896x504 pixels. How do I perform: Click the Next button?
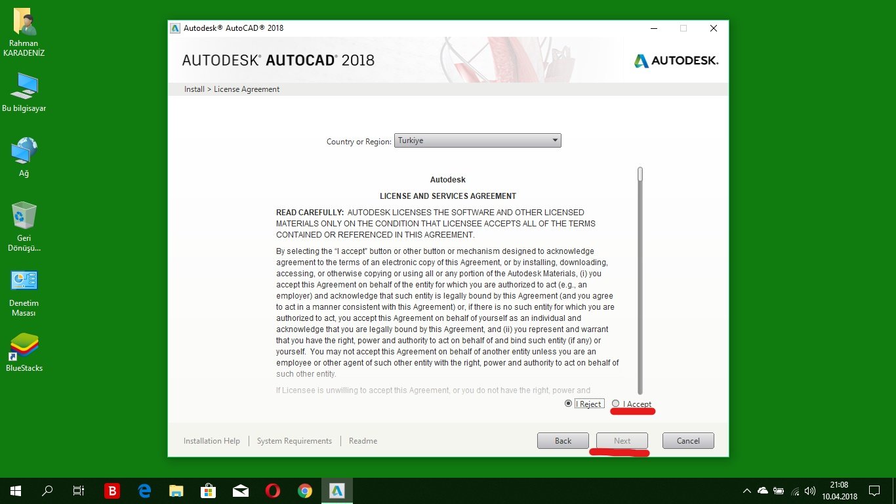click(622, 441)
